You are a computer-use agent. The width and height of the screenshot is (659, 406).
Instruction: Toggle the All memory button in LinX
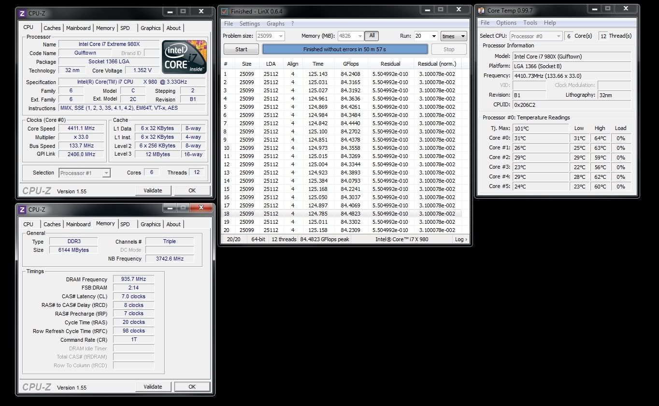pyautogui.click(x=372, y=36)
